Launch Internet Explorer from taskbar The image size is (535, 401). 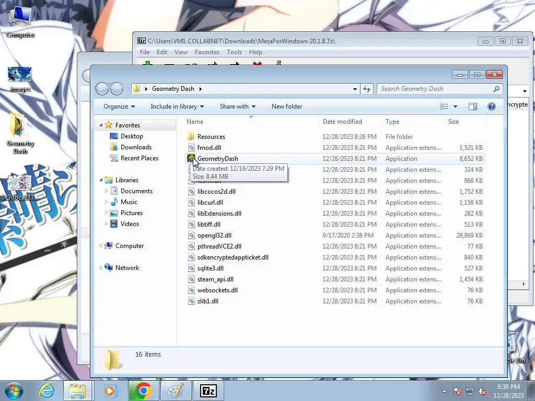46,391
